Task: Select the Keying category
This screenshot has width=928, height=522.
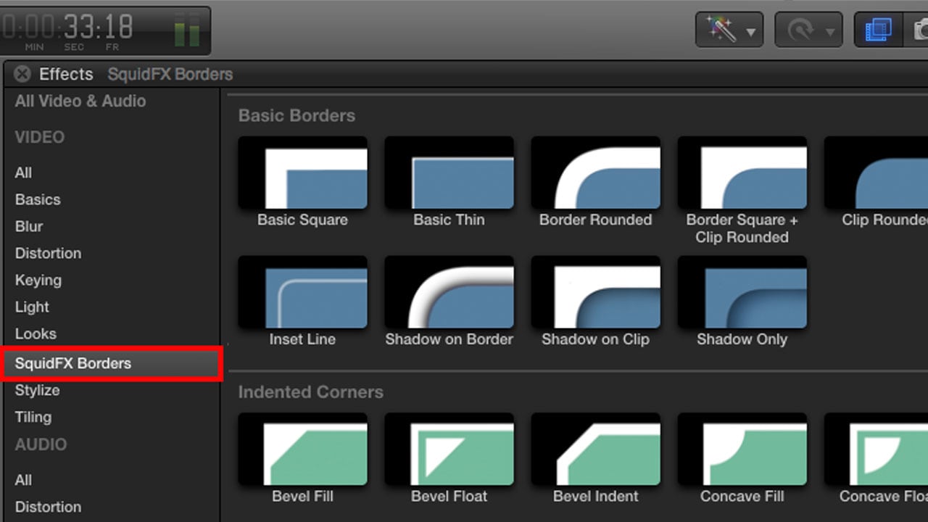Action: pyautogui.click(x=38, y=280)
